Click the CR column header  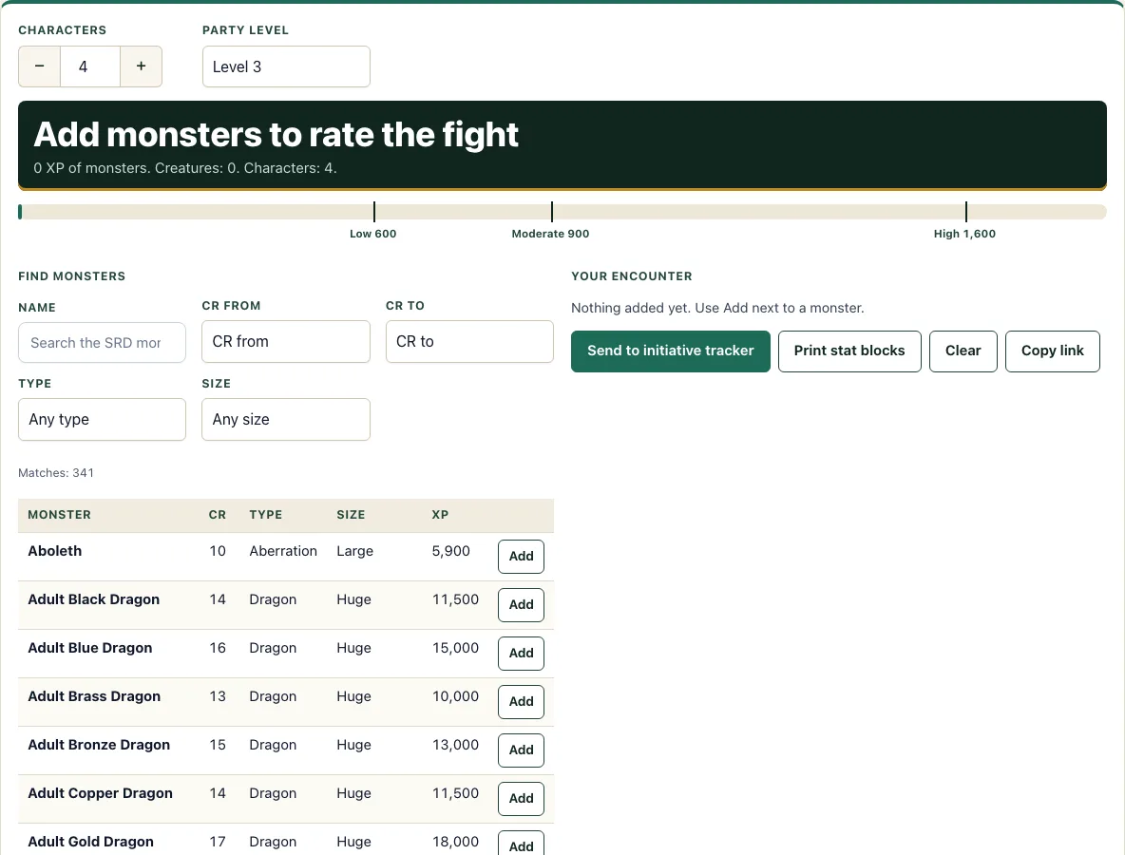pos(218,515)
